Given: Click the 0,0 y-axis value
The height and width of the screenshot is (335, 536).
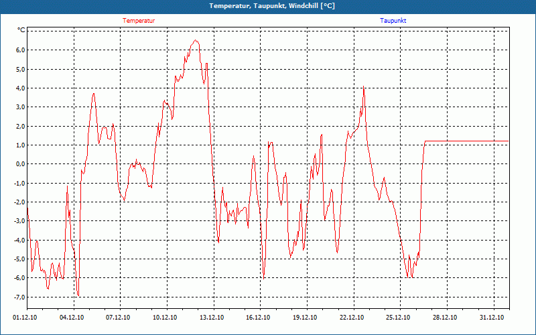Looking at the screenshot, I should [x=20, y=164].
